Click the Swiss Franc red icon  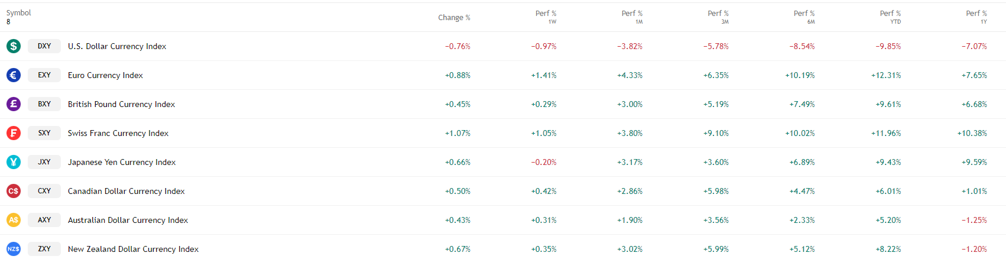click(x=14, y=133)
